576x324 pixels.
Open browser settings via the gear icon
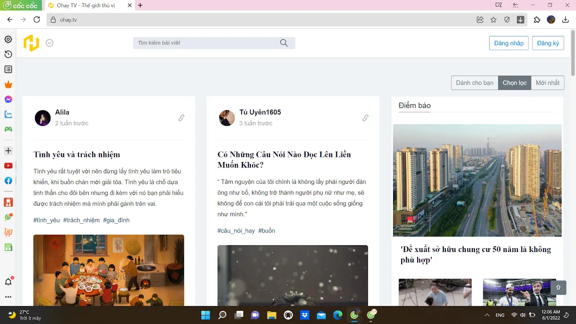pos(8,39)
